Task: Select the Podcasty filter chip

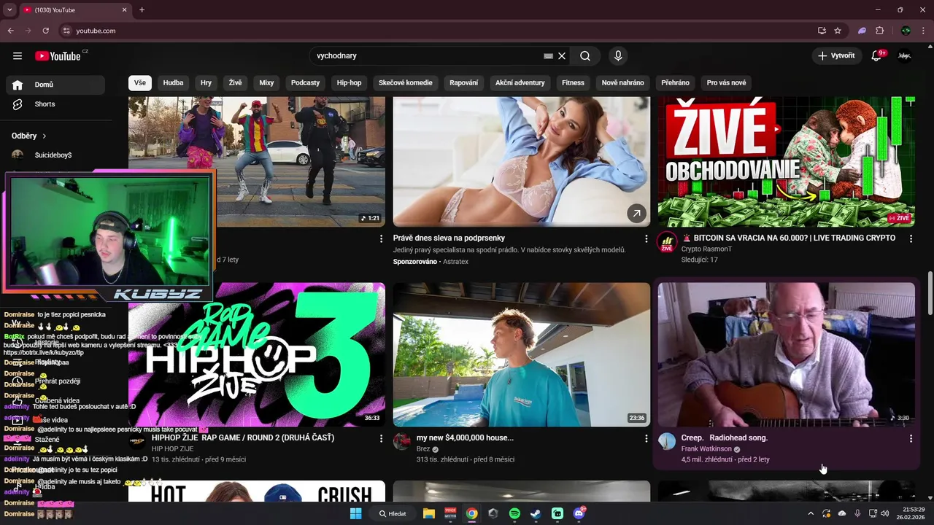Action: click(x=305, y=83)
